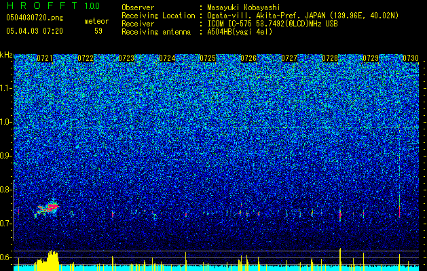This screenshot has width=427, height=271.
Task: Click the A504HB(yagi 4el) antenna text
Action: (x=240, y=32)
